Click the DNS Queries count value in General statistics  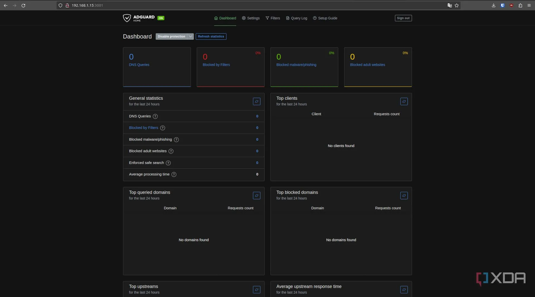(257, 116)
